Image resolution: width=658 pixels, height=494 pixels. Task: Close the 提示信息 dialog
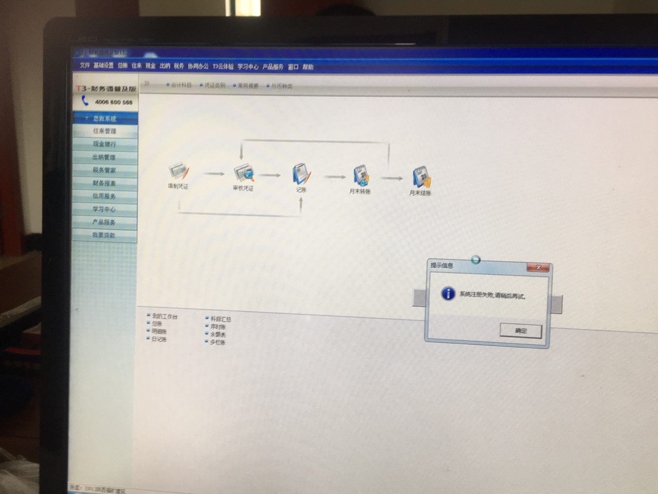tap(538, 268)
